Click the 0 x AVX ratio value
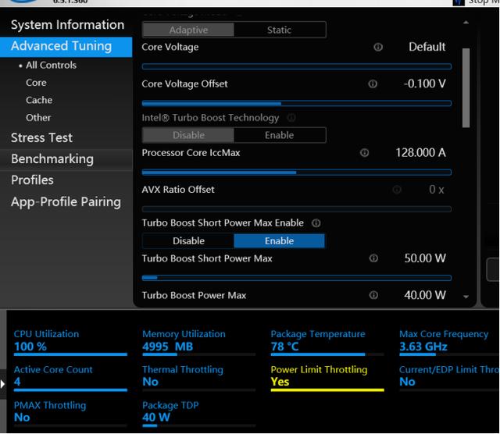500x434 pixels. [436, 190]
